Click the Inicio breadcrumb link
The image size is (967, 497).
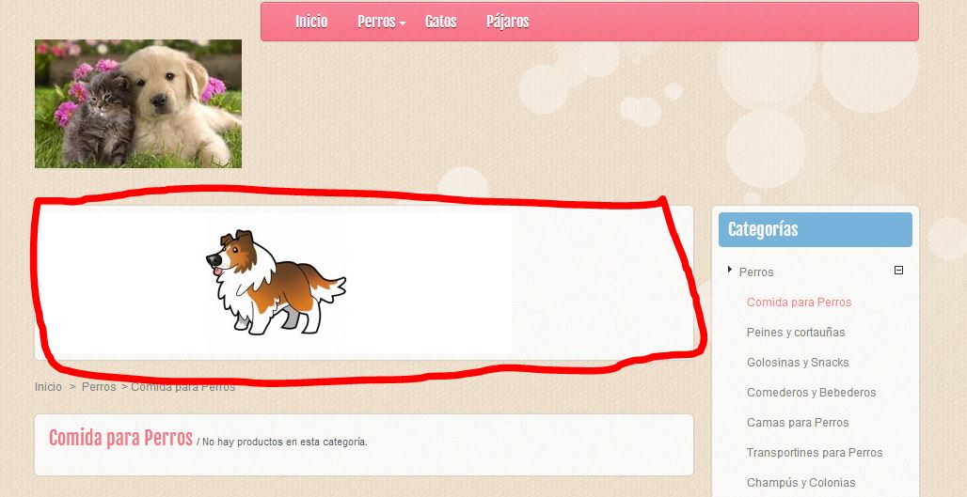48,387
